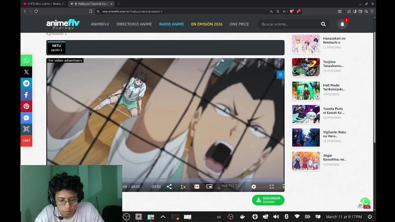Click the DESCARGAR Episodio button
This screenshot has height=222, width=395.
click(268, 200)
